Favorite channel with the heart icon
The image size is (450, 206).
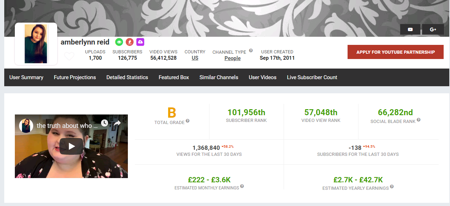coord(69,56)
